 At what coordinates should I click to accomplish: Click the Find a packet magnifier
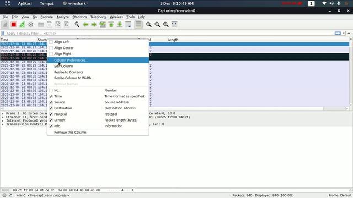(77, 24)
